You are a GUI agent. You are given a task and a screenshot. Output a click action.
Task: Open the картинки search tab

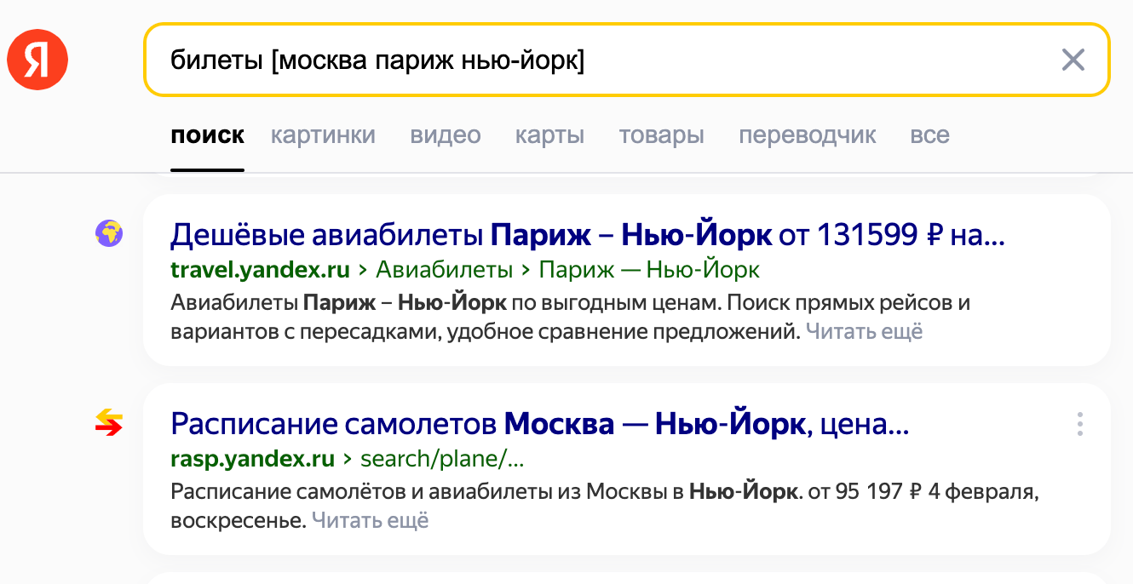tap(322, 135)
